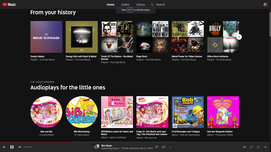Click the YouTube Music logo

[9, 5]
